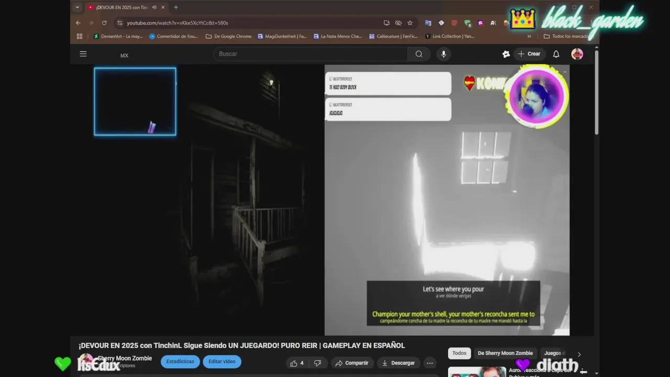Close the DEVOUR EN 2025 tab
This screenshot has width=670, height=377.
(x=163, y=7)
